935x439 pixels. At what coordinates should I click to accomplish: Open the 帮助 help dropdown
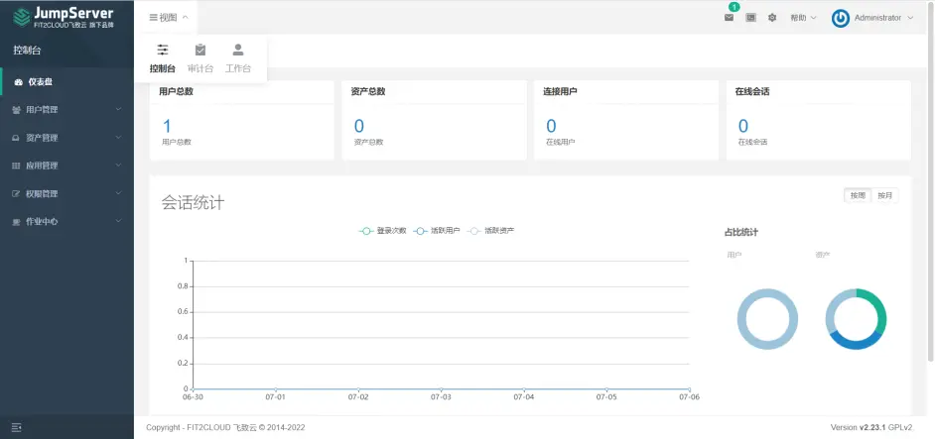click(803, 18)
